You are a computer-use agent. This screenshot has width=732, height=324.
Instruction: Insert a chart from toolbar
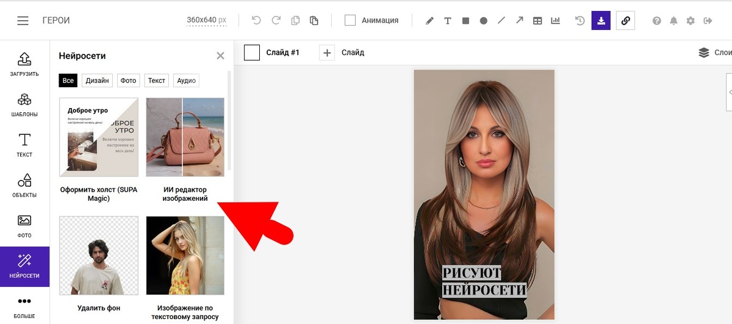(556, 21)
